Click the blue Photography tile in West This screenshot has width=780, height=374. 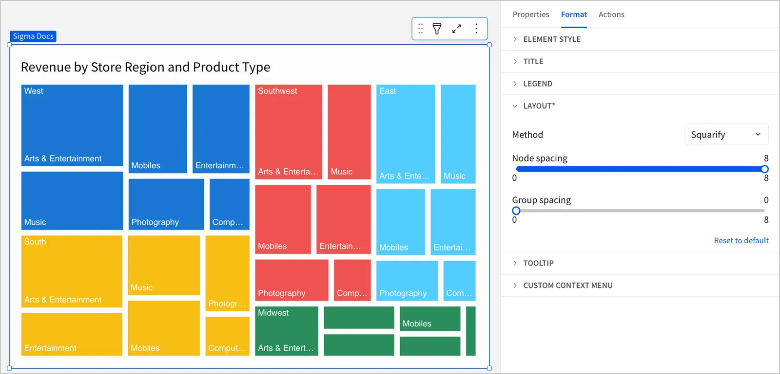point(166,204)
